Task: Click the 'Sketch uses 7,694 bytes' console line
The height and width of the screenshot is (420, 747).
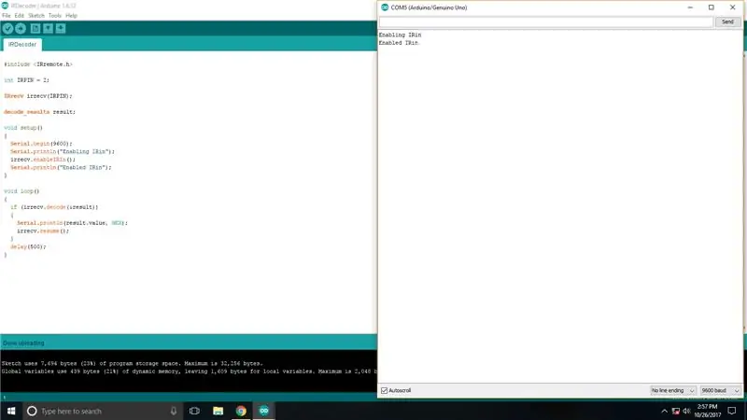Action: tap(132, 363)
